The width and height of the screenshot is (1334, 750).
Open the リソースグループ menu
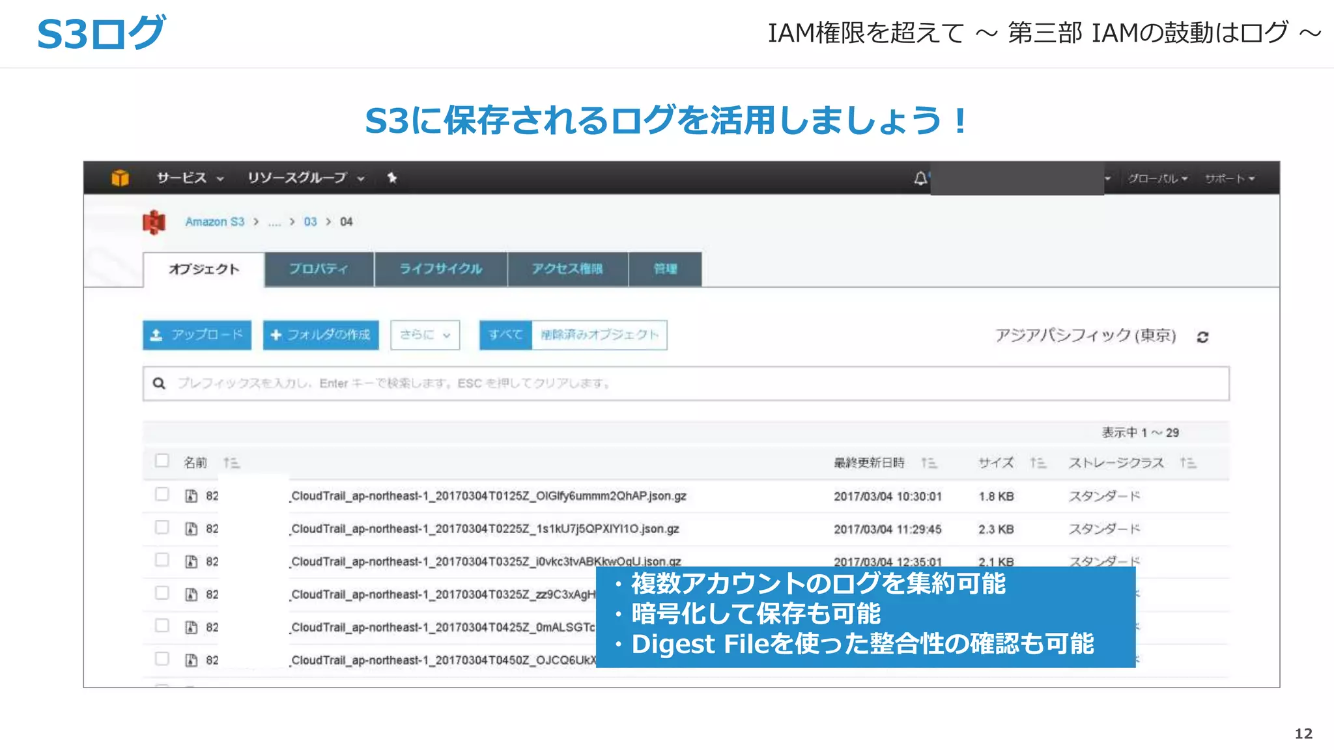tap(305, 178)
